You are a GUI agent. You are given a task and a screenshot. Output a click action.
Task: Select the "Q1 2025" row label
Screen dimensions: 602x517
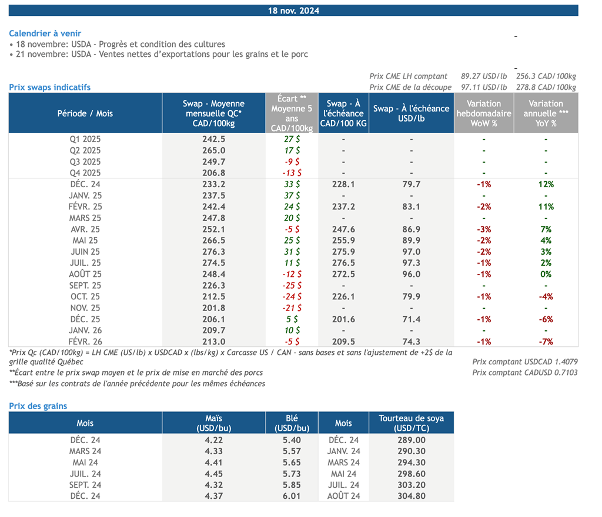coord(85,140)
